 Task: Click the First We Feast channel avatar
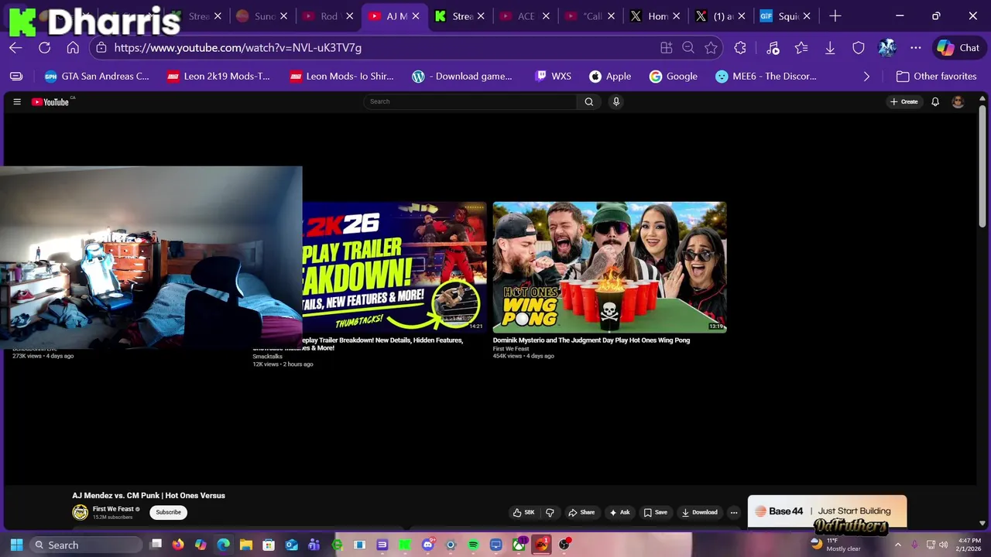[80, 512]
